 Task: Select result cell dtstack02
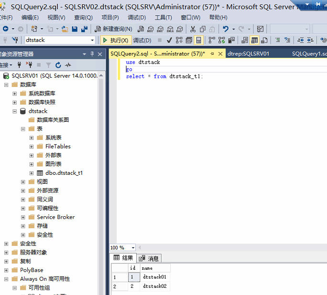tap(154, 286)
